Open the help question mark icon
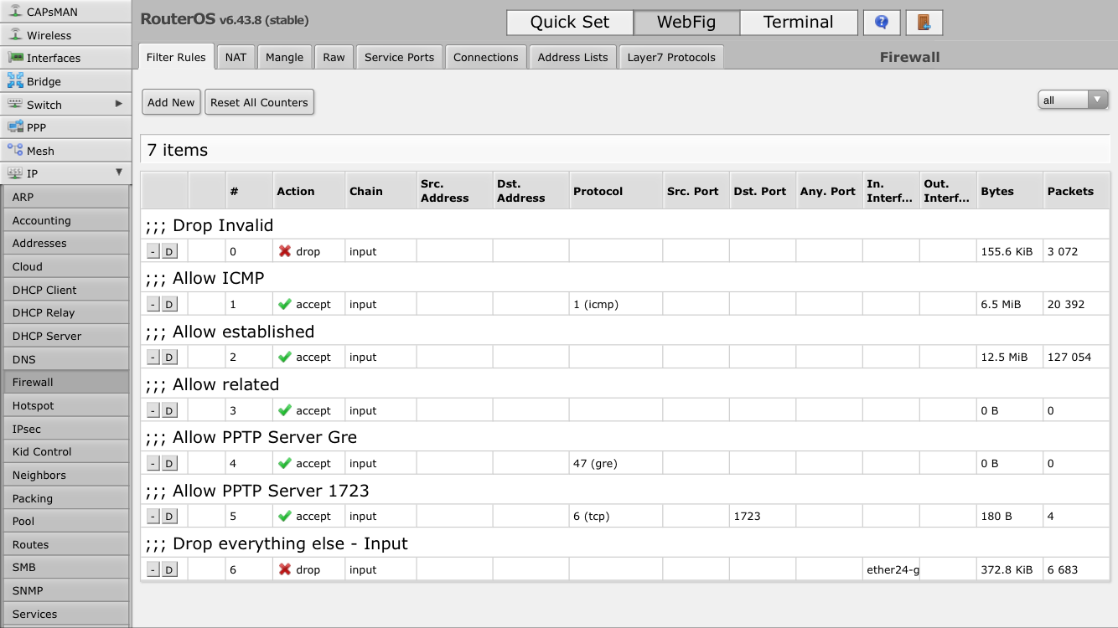 (x=882, y=23)
